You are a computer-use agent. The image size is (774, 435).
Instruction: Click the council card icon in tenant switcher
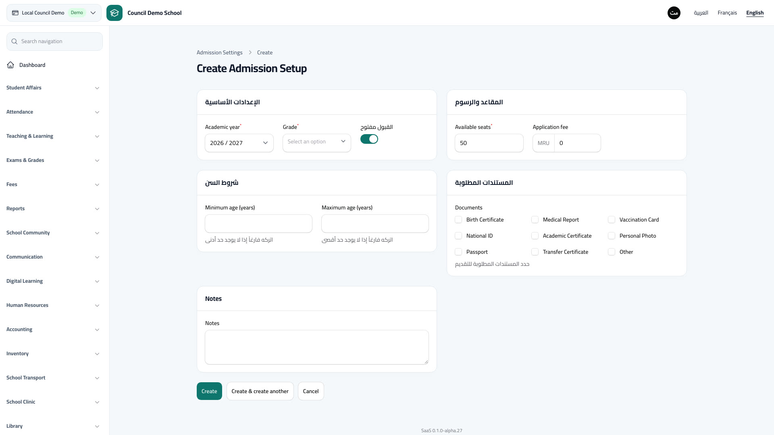pos(15,13)
